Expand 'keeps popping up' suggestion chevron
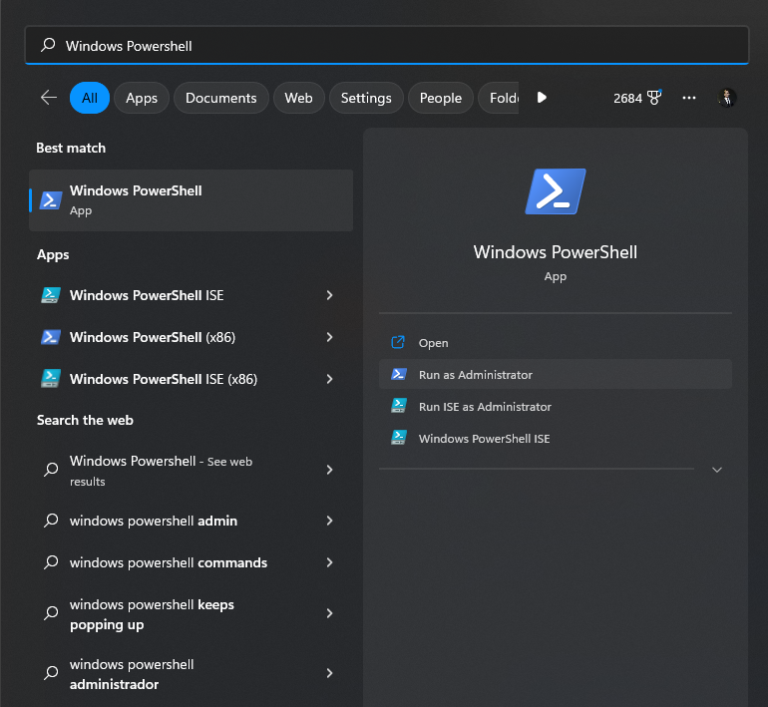Viewport: 768px width, 707px height. [329, 613]
